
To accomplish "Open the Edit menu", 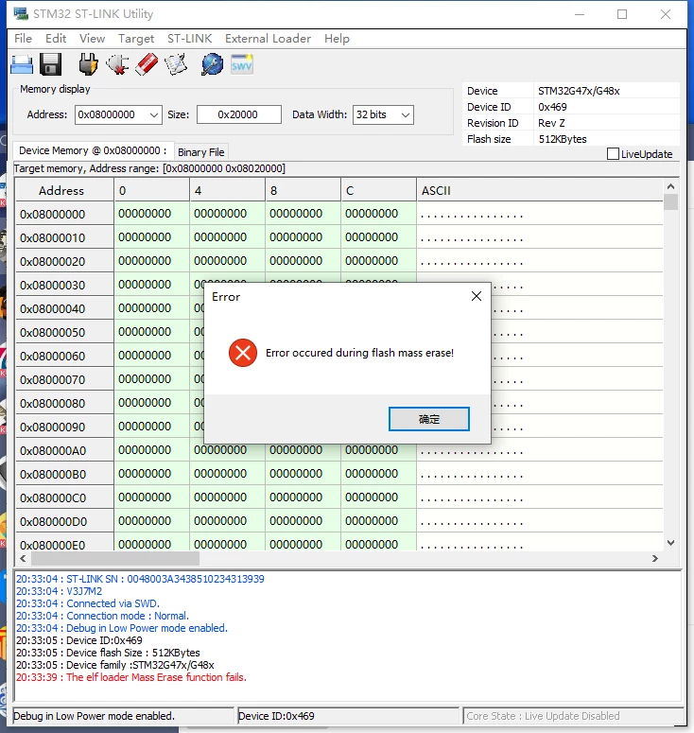I will pyautogui.click(x=56, y=39).
